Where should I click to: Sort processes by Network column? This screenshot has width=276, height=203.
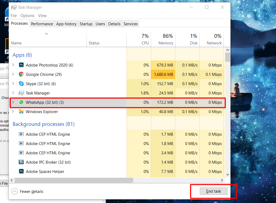click(x=212, y=40)
